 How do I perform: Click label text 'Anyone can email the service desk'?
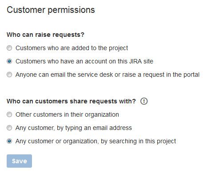tap(64, 75)
